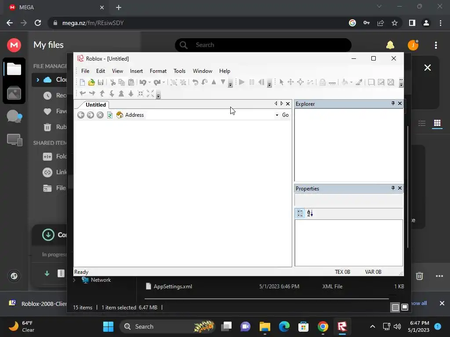Expand the Cloud drive item in MEGA sidebar

38,80
